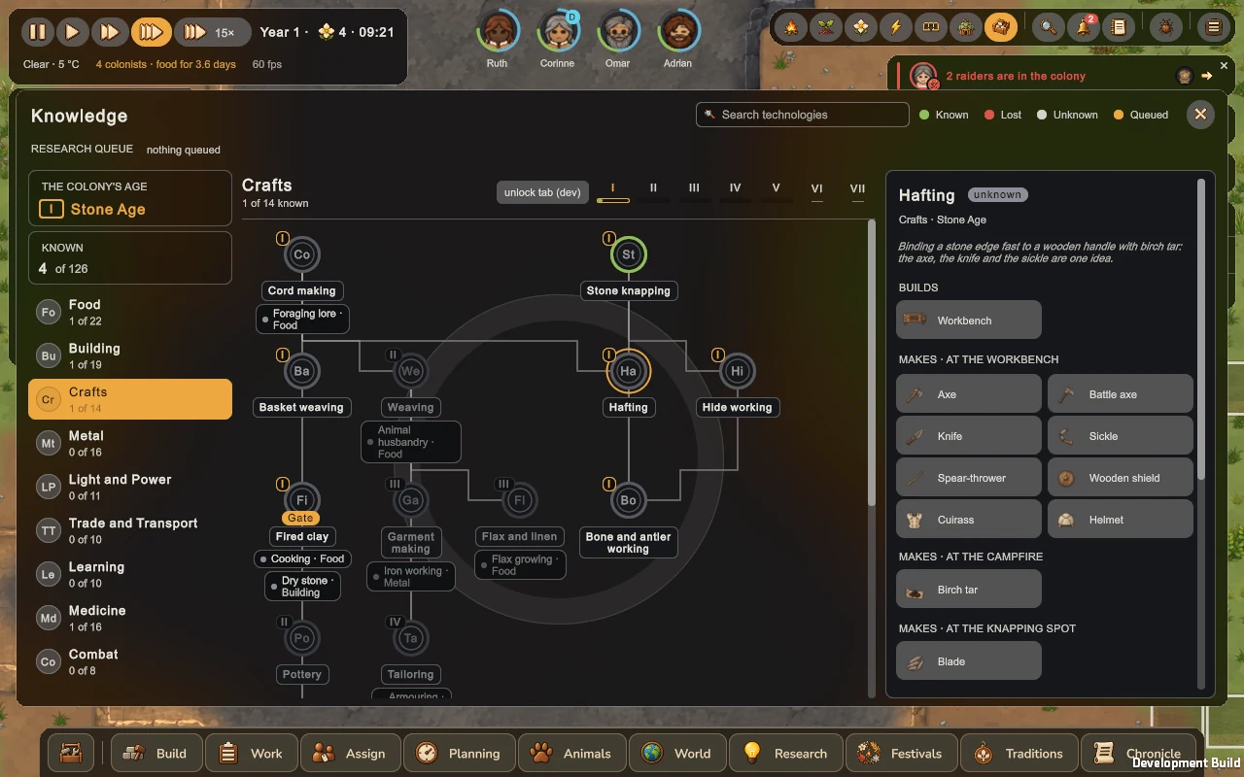Viewport: 1244px width, 777px height.
Task: Click the lightning bolt power icon
Action: click(x=895, y=28)
